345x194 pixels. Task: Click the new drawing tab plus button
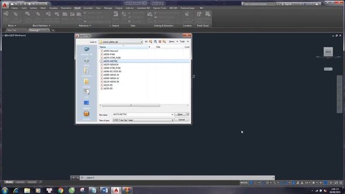point(53,30)
